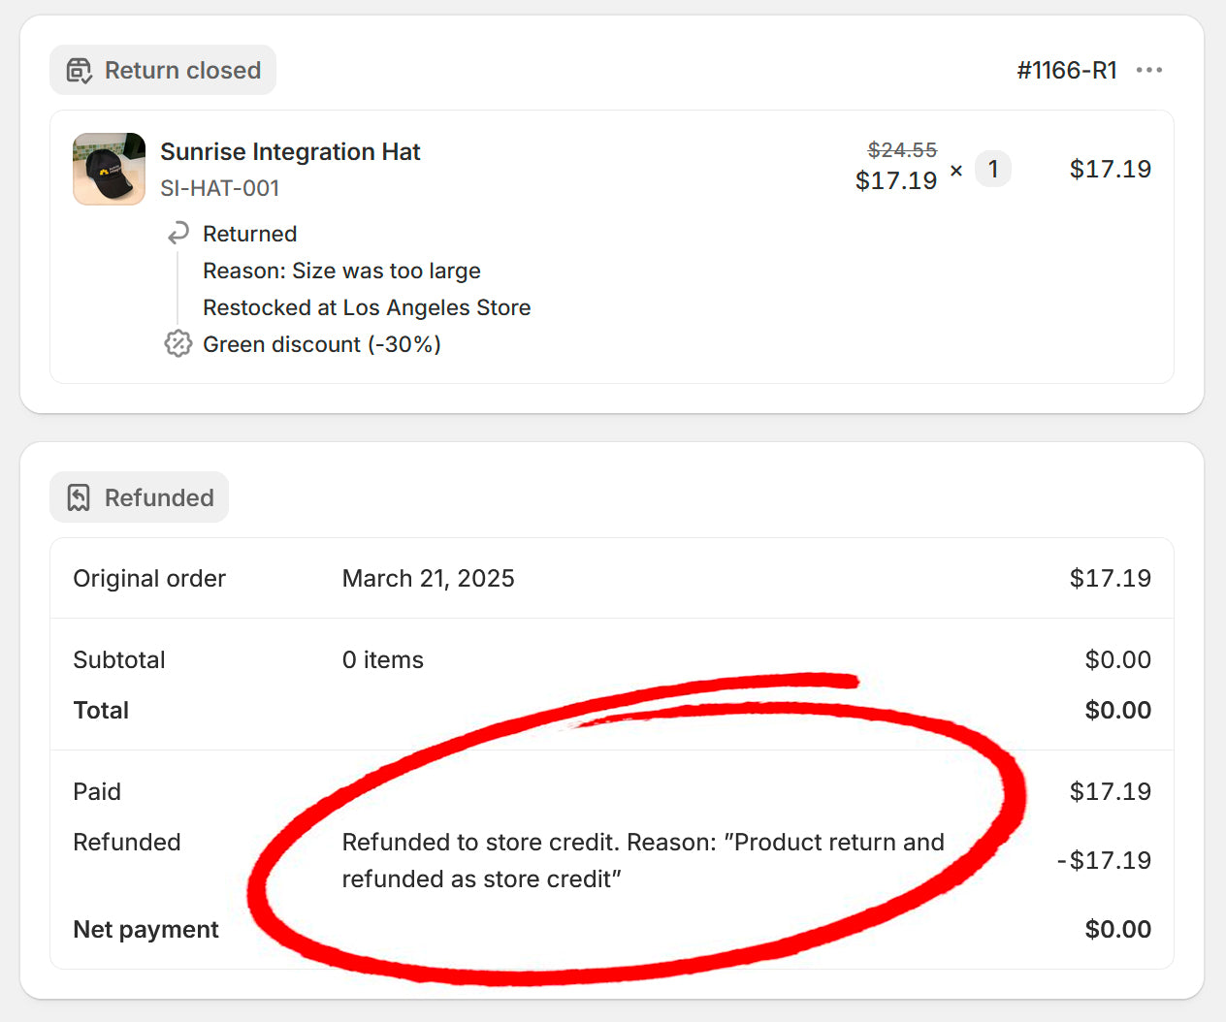This screenshot has width=1226, height=1022.
Task: Click the Refunded status label text
Action: click(x=159, y=497)
